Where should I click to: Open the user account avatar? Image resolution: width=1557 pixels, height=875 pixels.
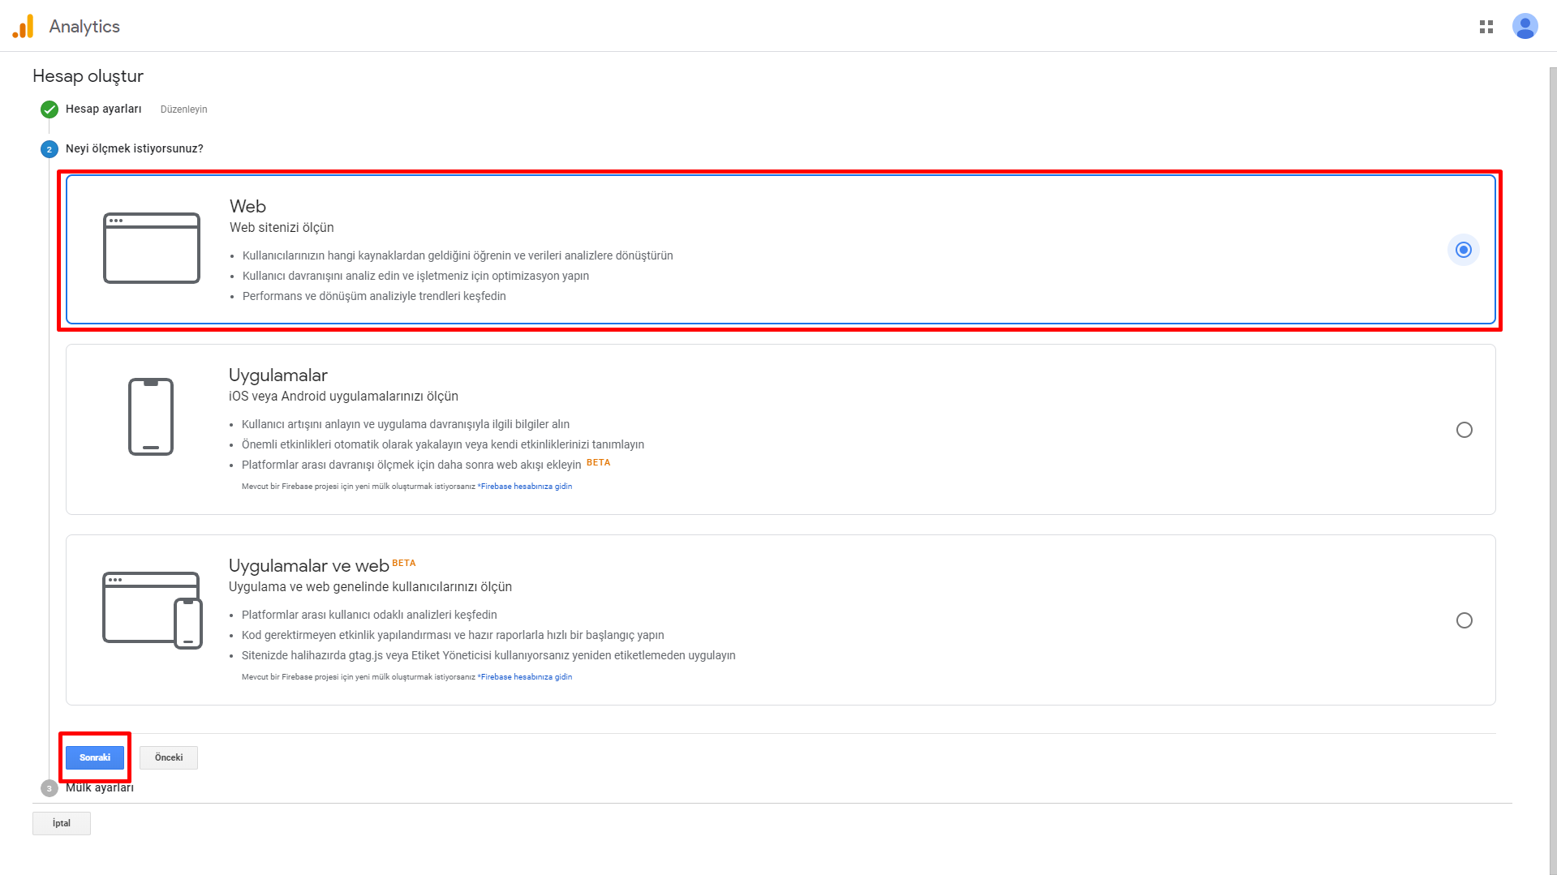1525,26
